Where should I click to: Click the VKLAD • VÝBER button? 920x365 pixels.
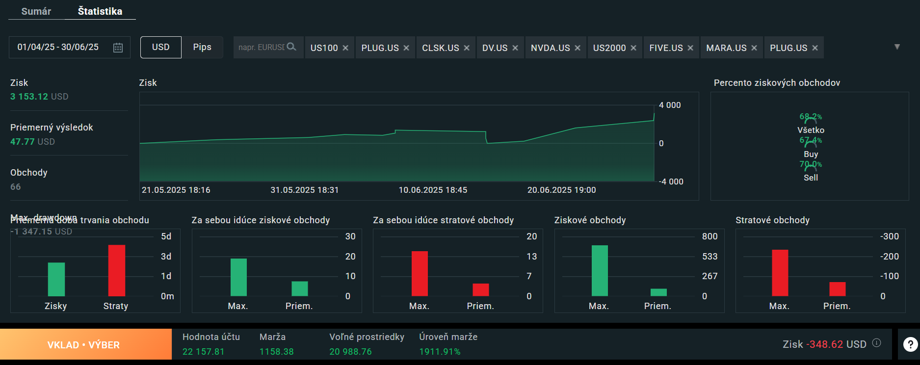[83, 345]
